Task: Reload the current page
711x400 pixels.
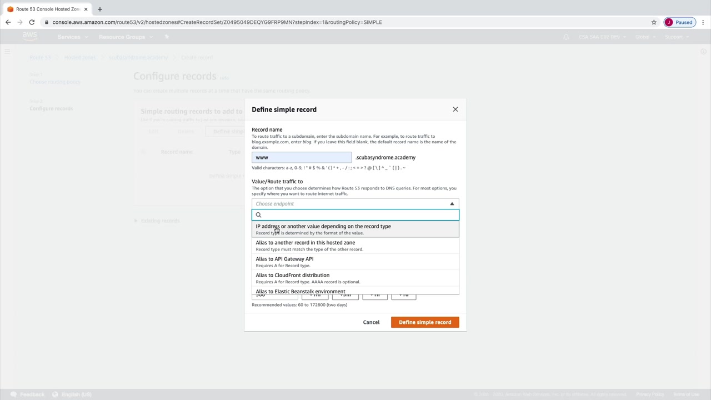Action: pos(32,22)
